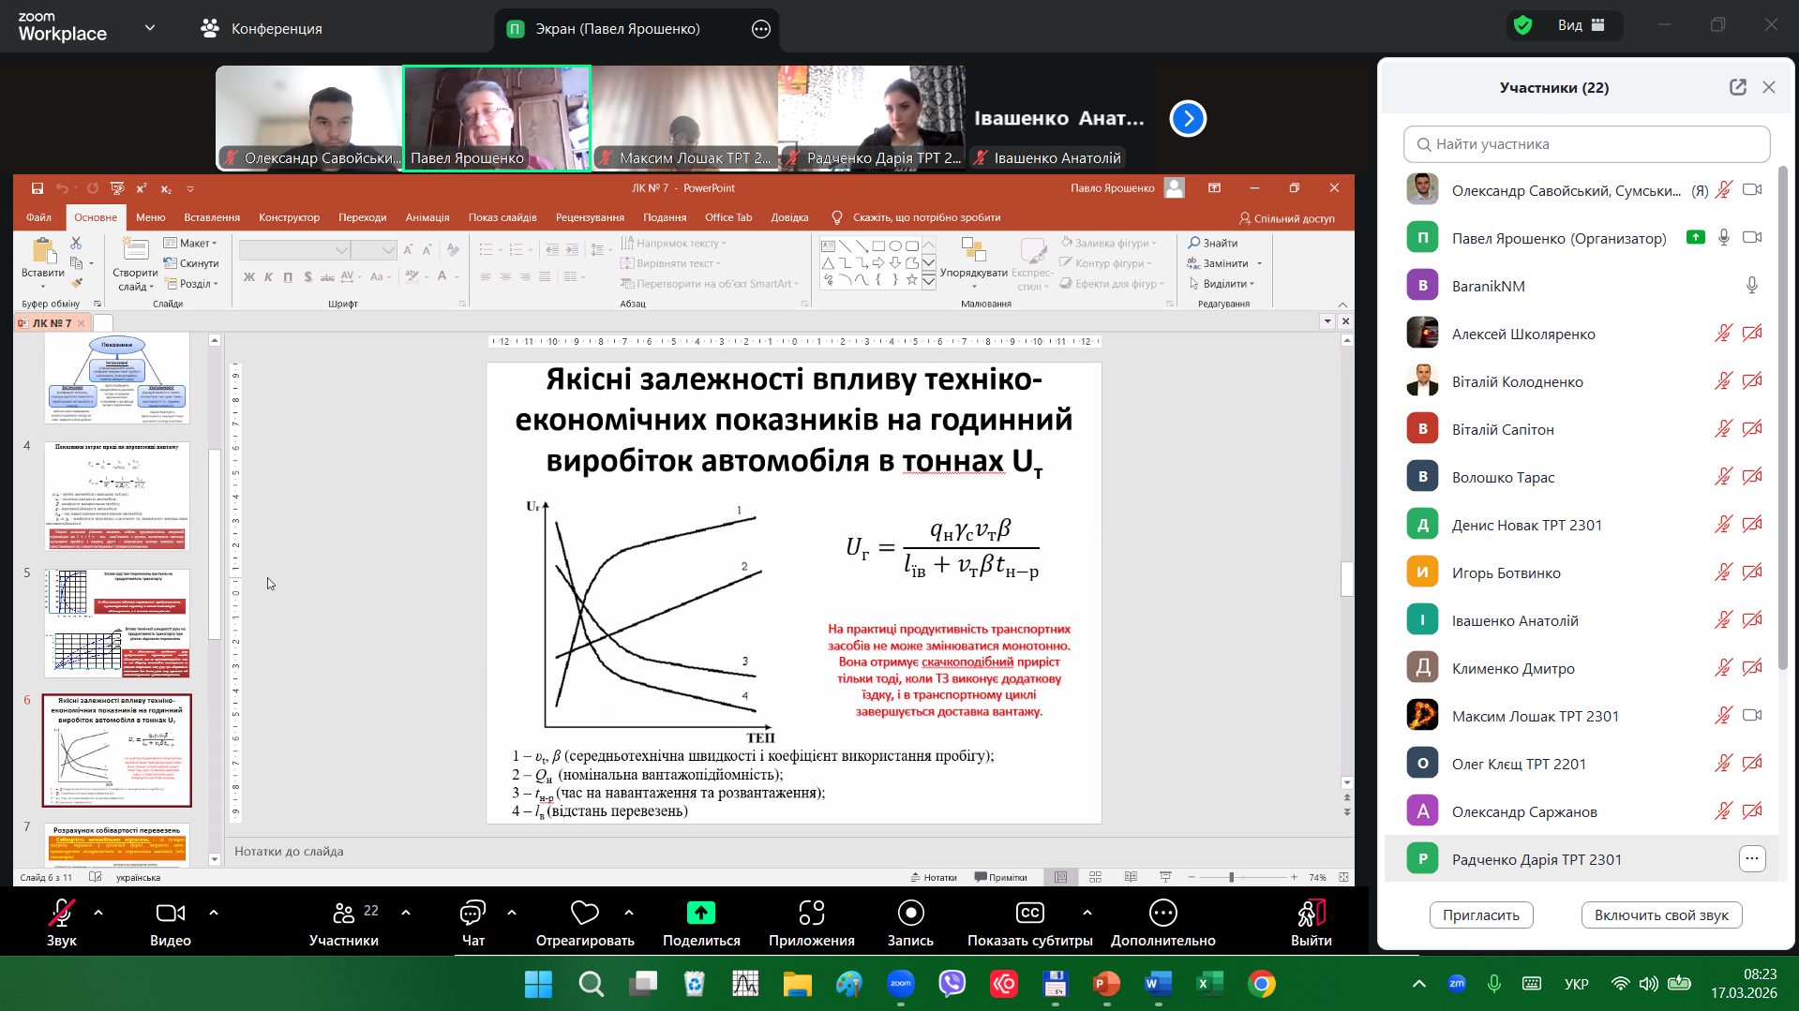This screenshot has width=1799, height=1011.
Task: Switch to the Conference tab
Action: tap(262, 29)
